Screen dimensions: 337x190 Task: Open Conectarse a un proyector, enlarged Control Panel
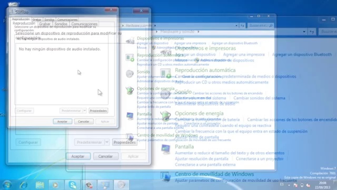(260, 159)
